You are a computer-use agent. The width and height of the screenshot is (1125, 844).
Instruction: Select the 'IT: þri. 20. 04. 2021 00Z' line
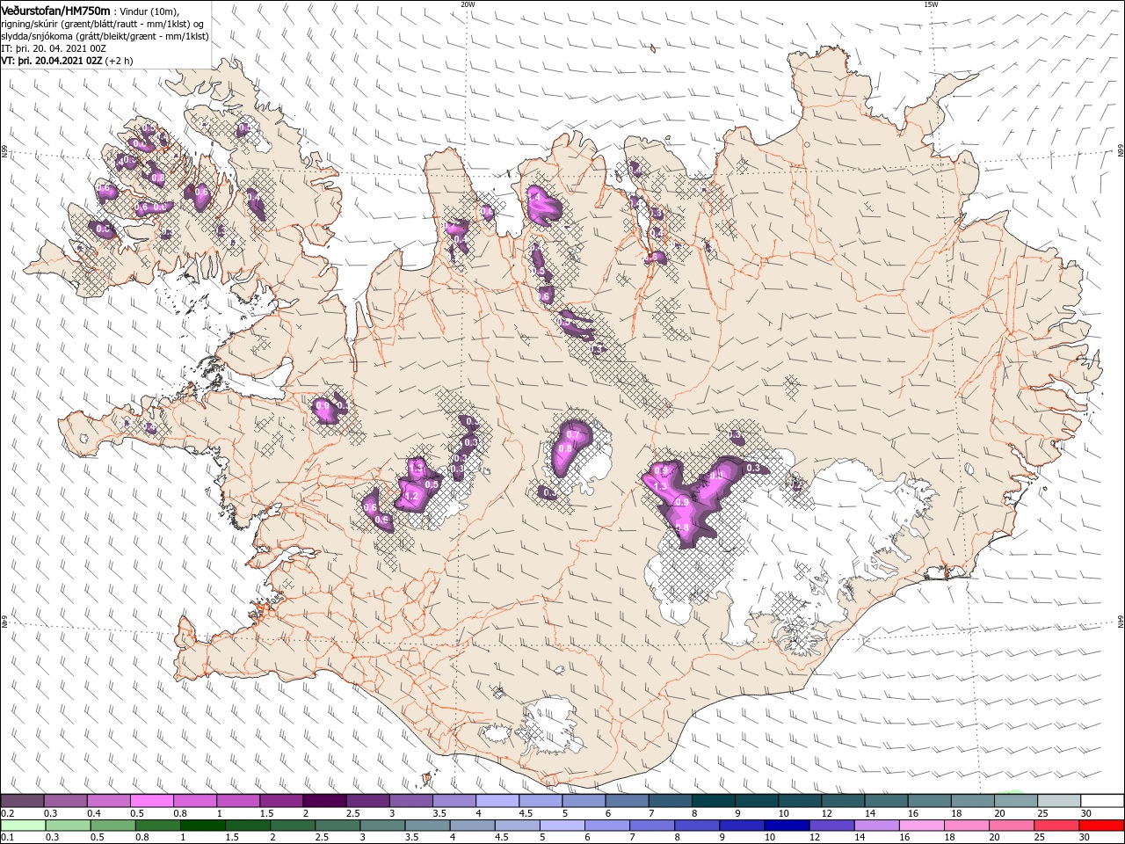(54, 48)
